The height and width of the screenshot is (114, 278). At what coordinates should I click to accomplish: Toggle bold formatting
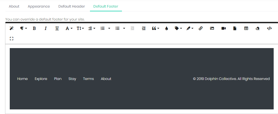tap(34, 28)
